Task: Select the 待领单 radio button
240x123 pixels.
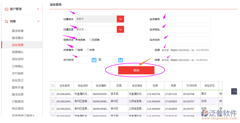Action: (x=77, y=40)
